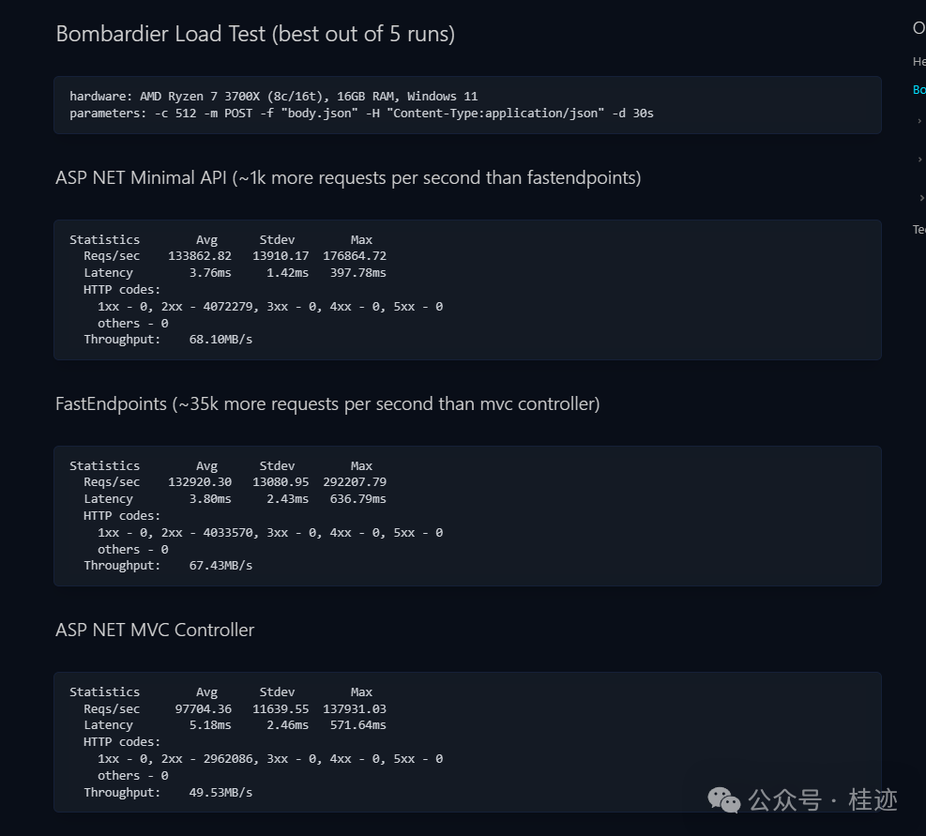The height and width of the screenshot is (836, 926).
Task: Expand the first collapsed sidebar section chevron
Action: click(920, 120)
